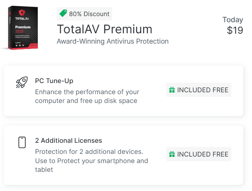Click the green discount tag icon

tap(63, 14)
